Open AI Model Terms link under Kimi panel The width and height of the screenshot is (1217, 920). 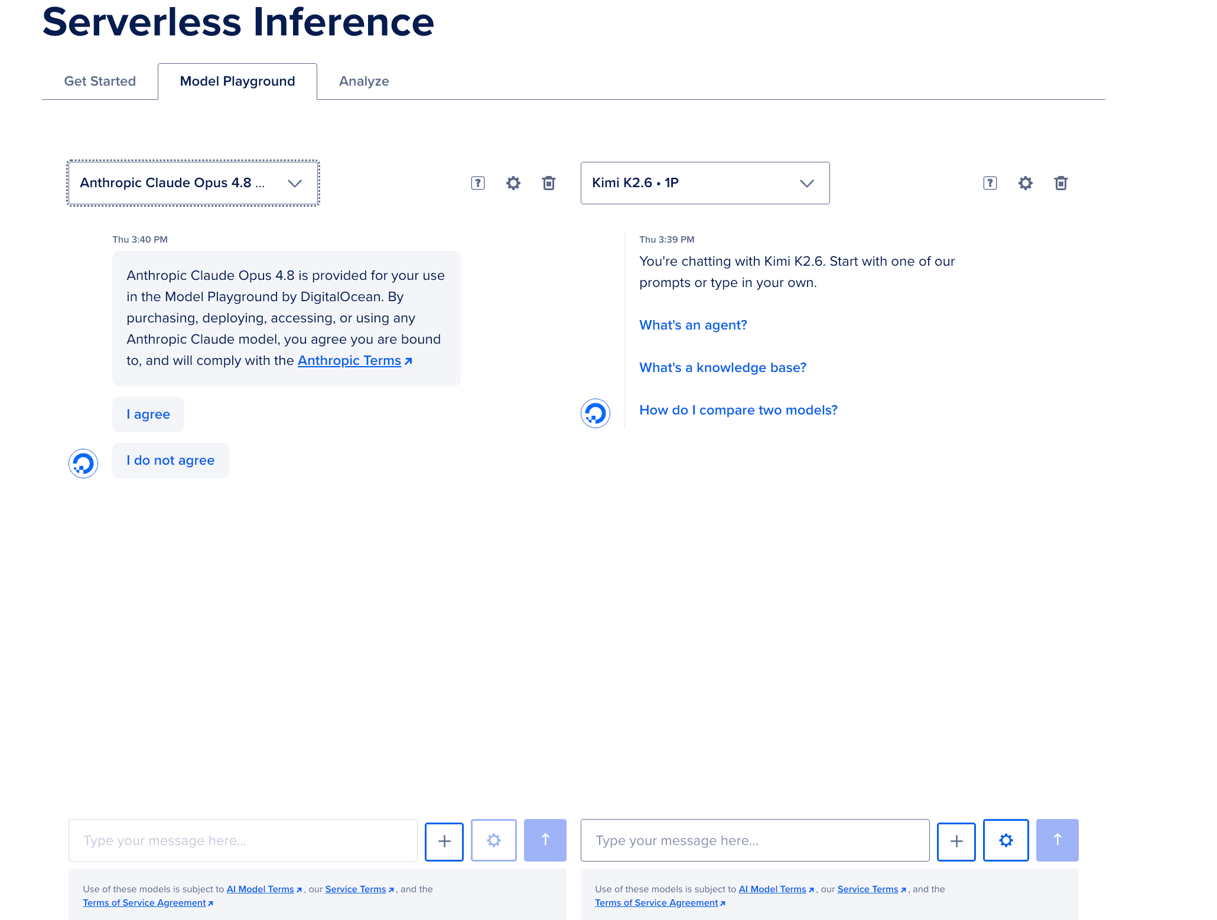[x=776, y=889]
